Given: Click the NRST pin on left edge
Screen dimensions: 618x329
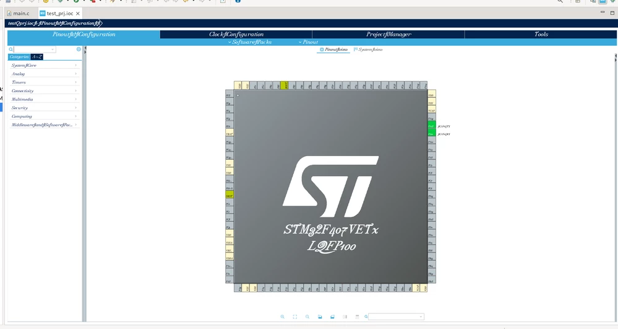Looking at the screenshot, I should point(230,196).
